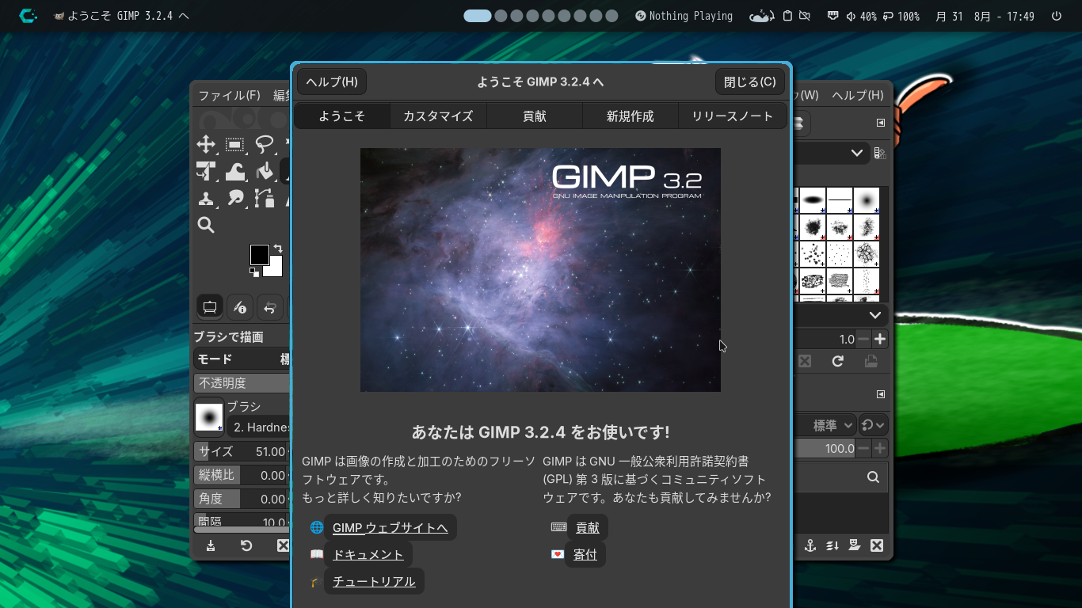Select the Rectangle Select tool
The image size is (1082, 608).
pyautogui.click(x=234, y=144)
